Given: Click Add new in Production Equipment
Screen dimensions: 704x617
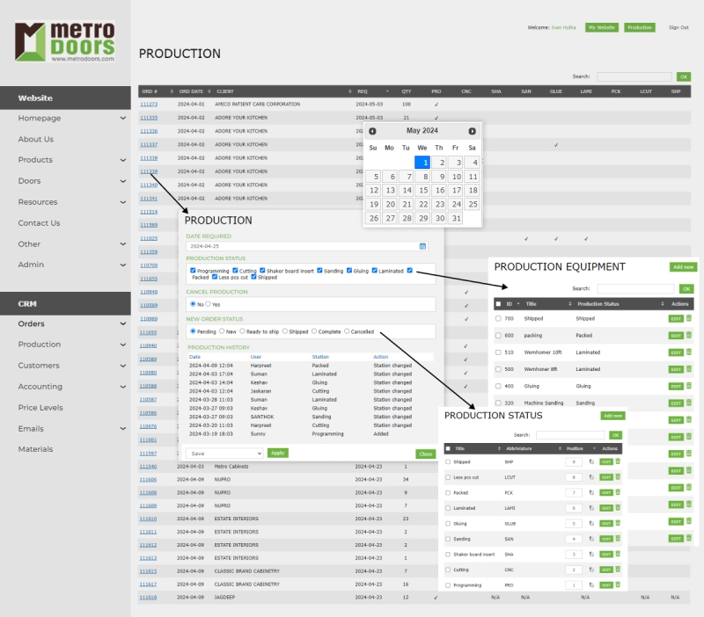Looking at the screenshot, I should [x=683, y=266].
